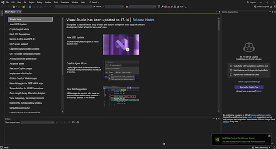276x149 pixels.
Task: Click the GitHub Copilot Walkthrough link in chat
Action: [249, 82]
